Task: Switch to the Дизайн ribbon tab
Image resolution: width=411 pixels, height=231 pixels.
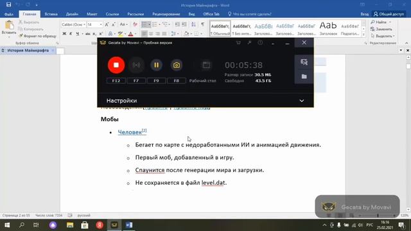Action: pos(72,14)
